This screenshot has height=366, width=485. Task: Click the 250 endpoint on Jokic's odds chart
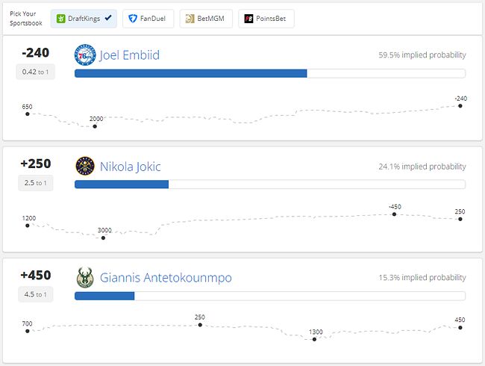[x=460, y=220]
